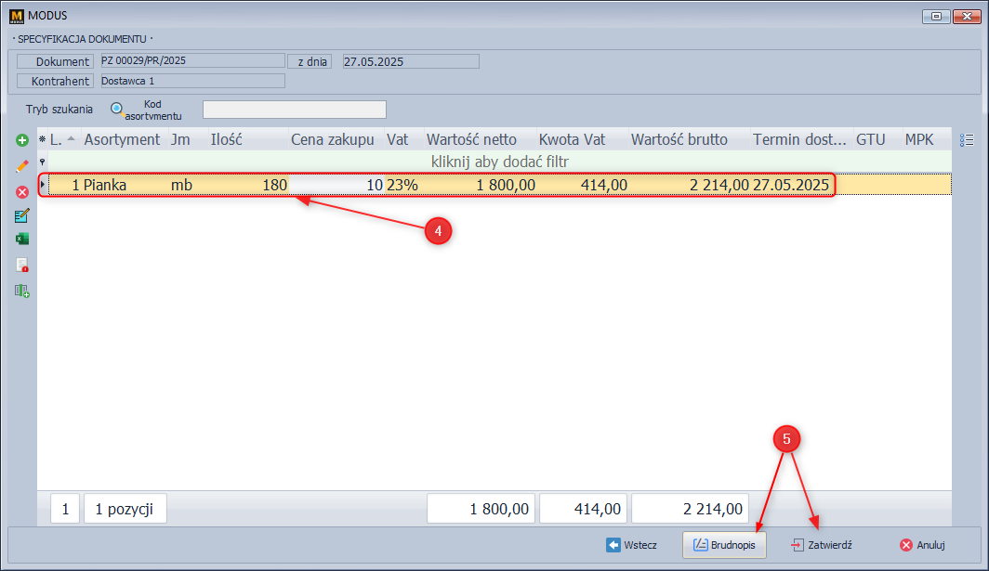989x571 pixels.
Task: Click the footer Vat total 414,00
Action: (x=584, y=509)
